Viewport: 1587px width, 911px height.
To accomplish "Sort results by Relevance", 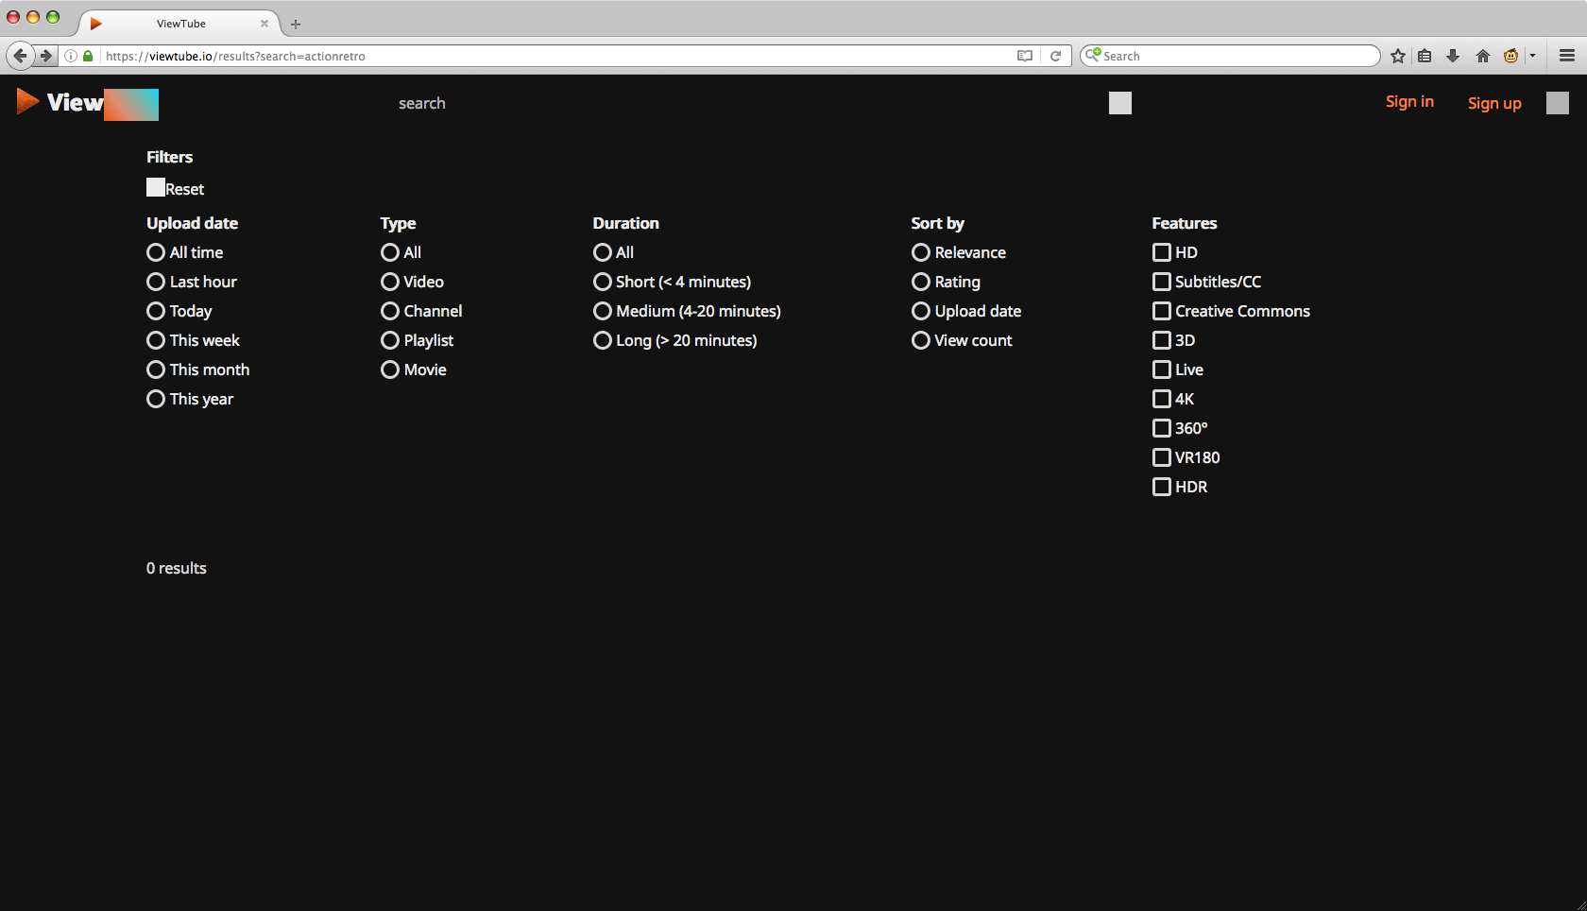I will coord(959,252).
